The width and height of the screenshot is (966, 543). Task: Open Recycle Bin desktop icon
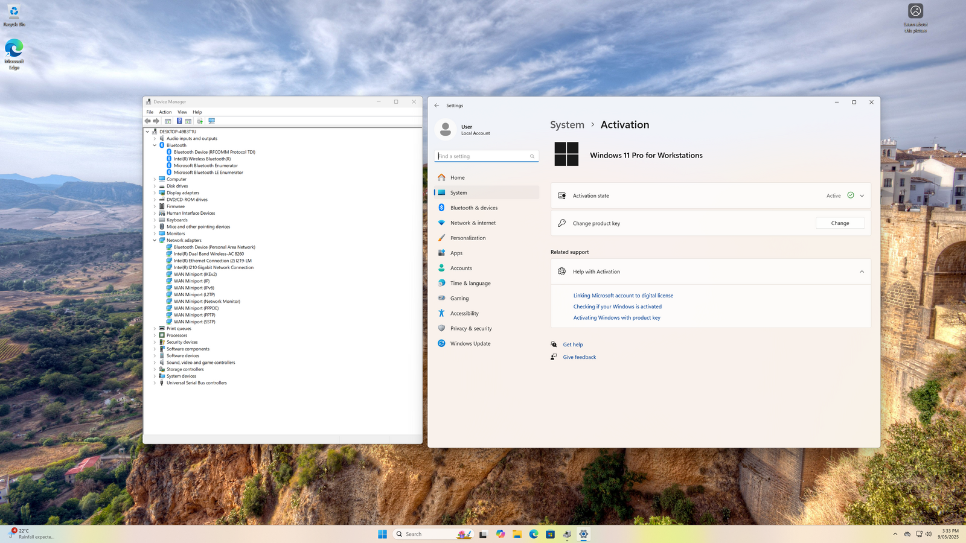(x=14, y=16)
